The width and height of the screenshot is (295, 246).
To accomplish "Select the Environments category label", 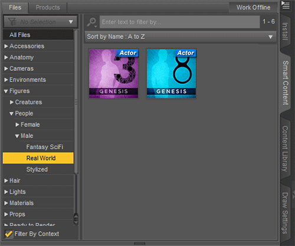I will tap(28, 80).
